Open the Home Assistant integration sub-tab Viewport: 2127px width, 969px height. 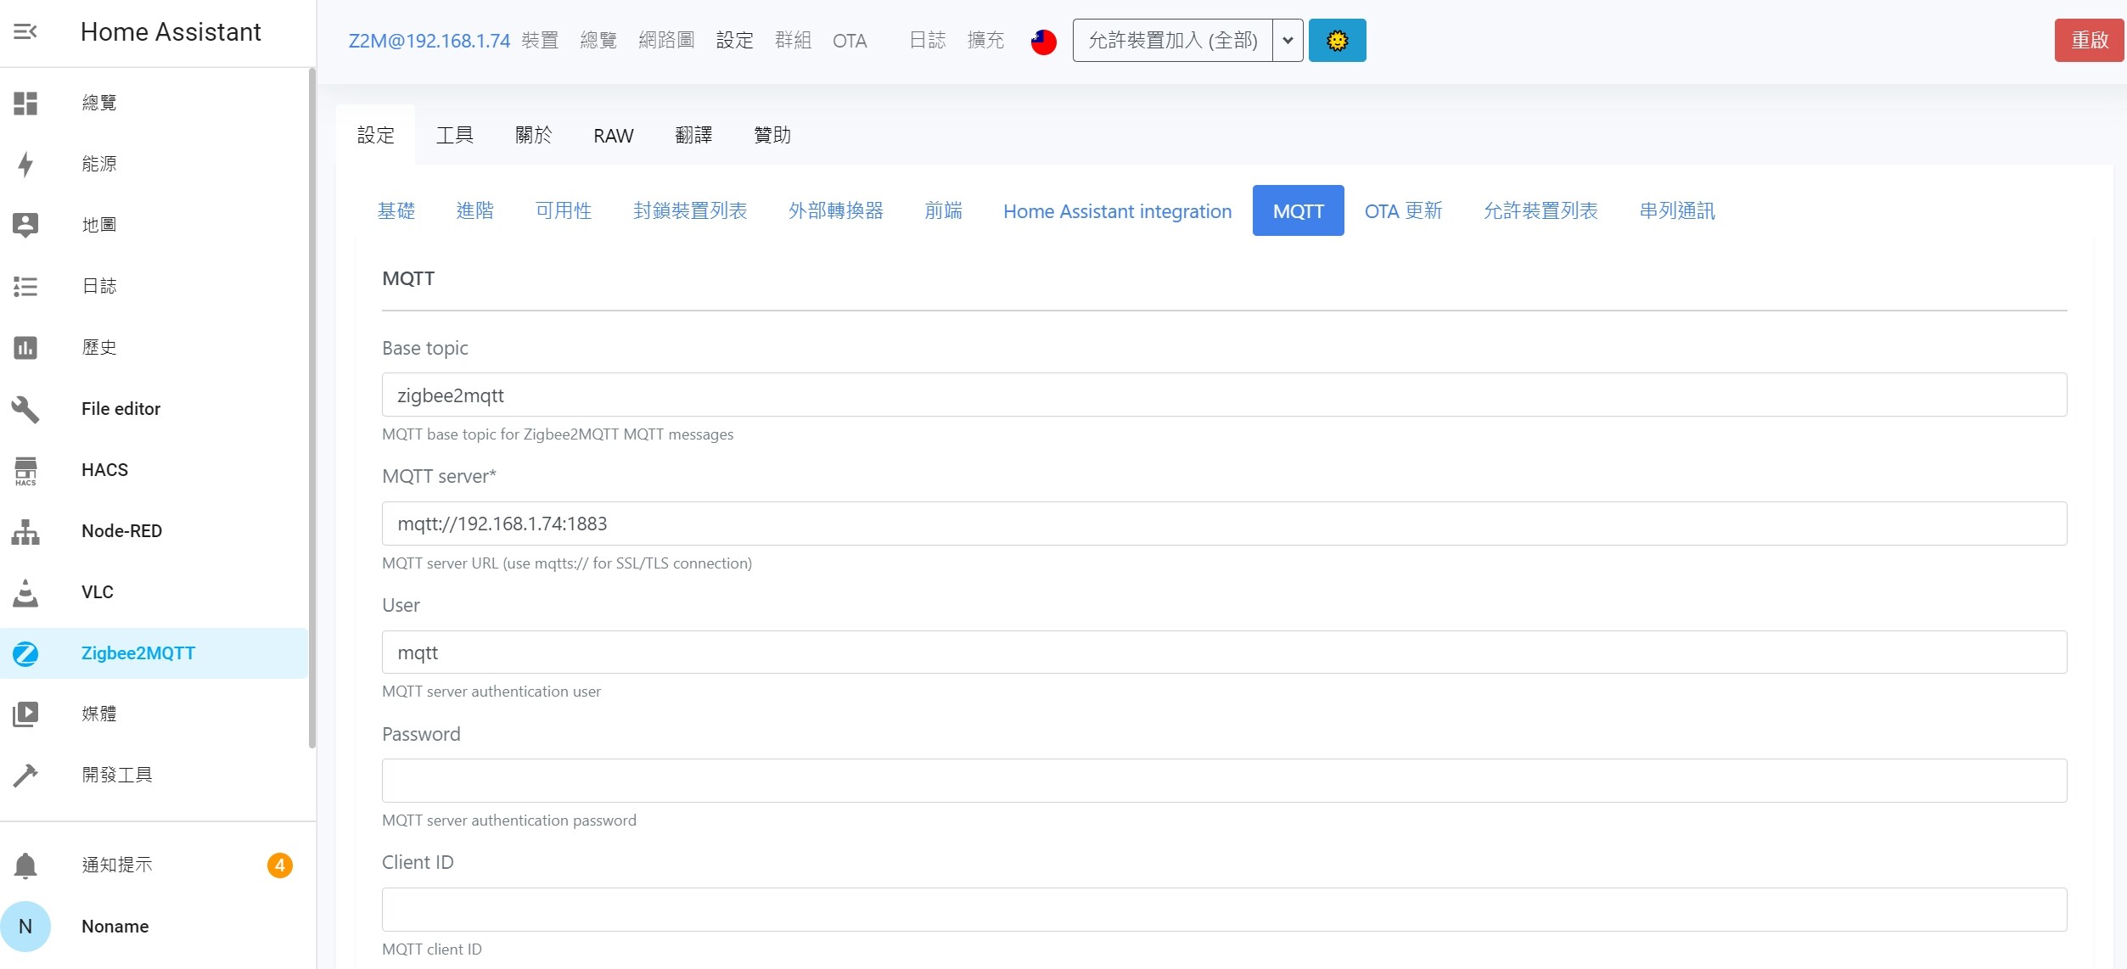1117,210
